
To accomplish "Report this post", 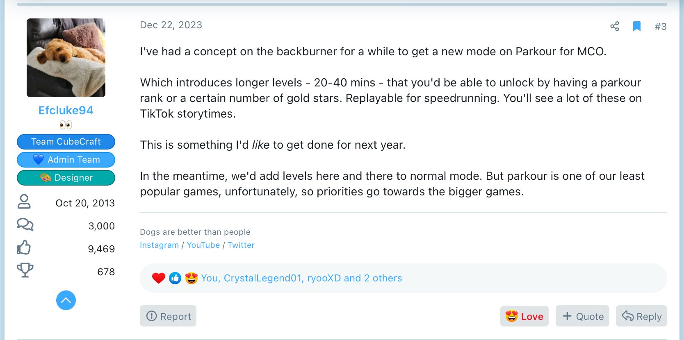I will tap(168, 316).
